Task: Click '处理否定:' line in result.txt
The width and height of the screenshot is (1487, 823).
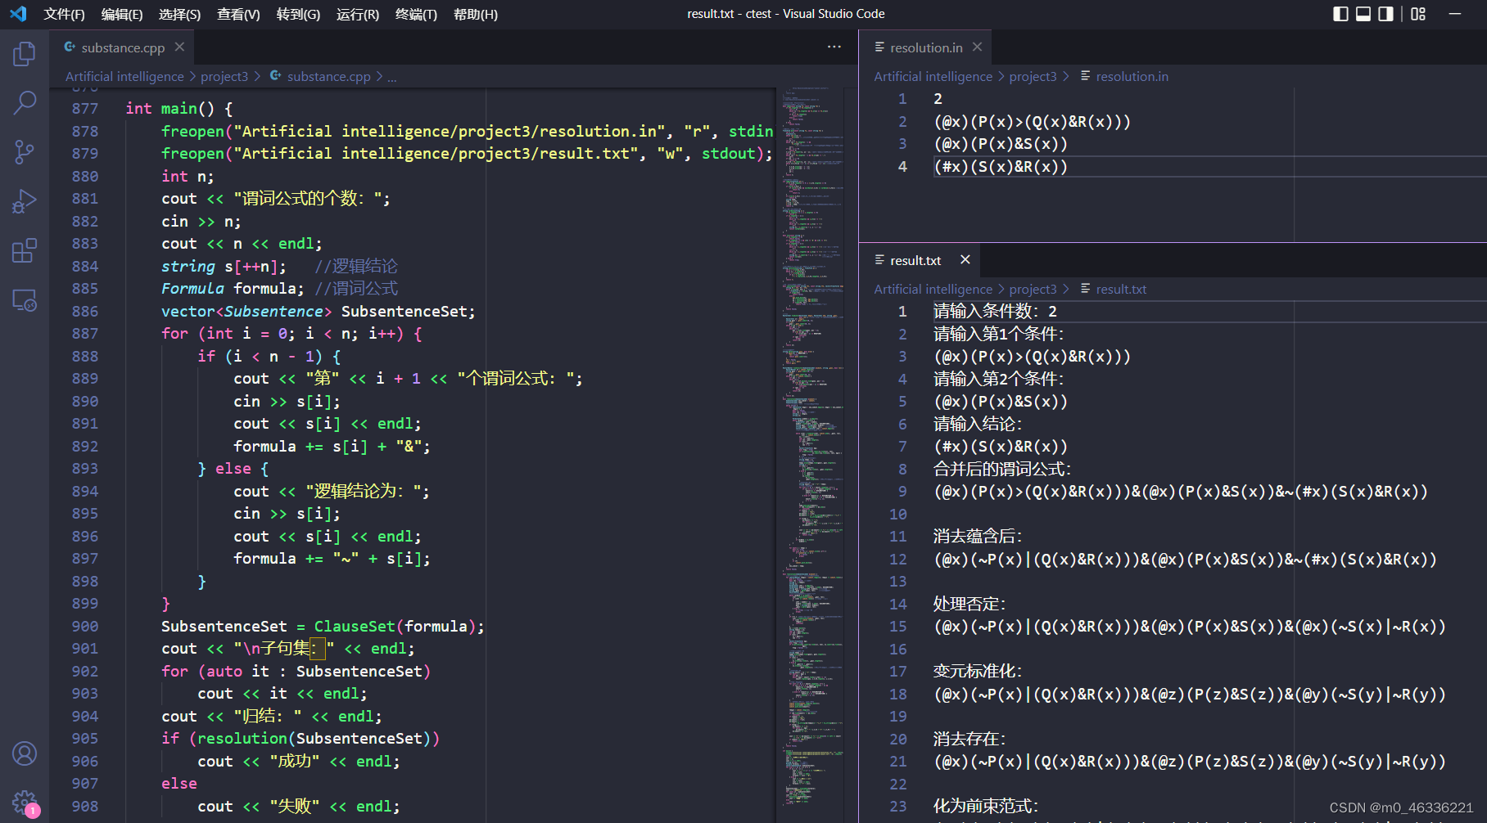Action: (969, 604)
